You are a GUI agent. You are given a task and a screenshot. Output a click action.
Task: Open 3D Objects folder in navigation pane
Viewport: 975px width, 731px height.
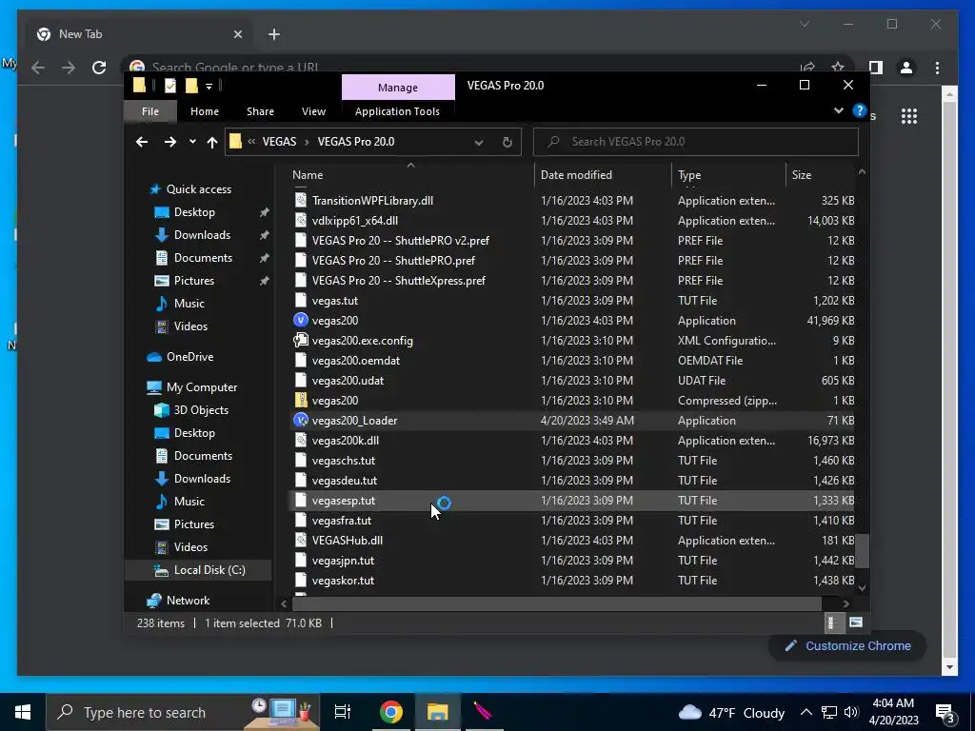pos(201,410)
